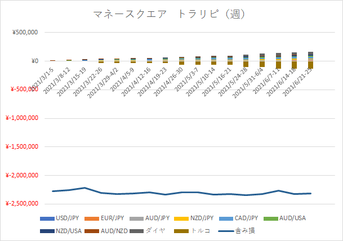Viewport: 343px width, 241px height.
Task: Select the USD/JPY legend label
Action: click(68, 218)
